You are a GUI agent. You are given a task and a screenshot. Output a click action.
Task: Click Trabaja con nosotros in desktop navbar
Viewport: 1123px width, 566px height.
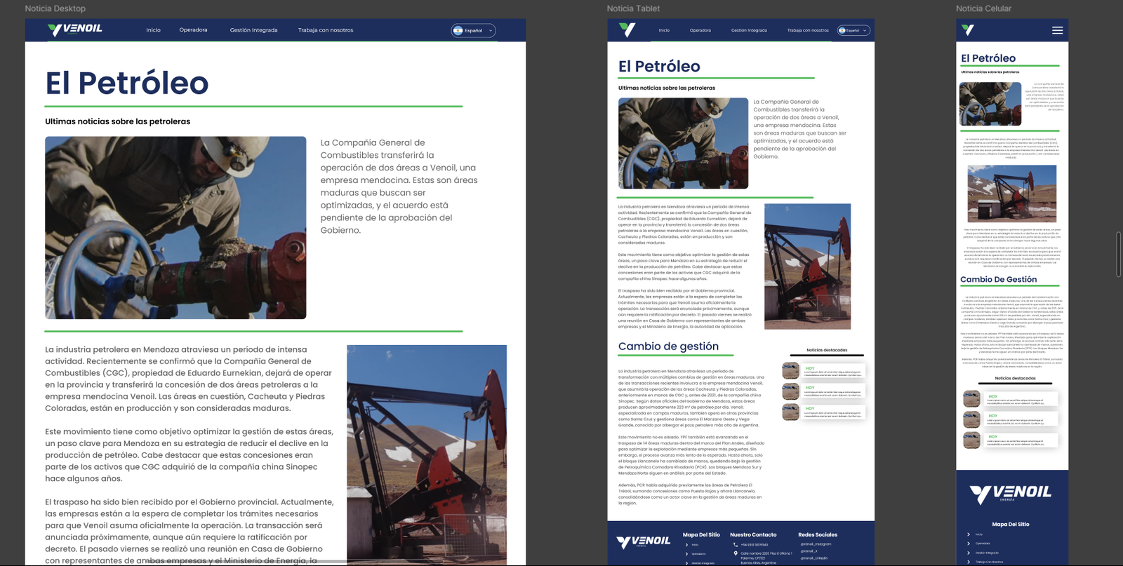(326, 30)
